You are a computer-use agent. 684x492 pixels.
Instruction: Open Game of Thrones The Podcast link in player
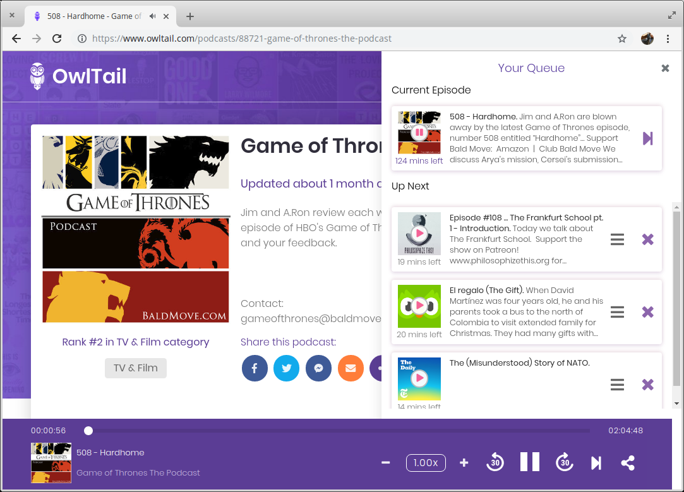(x=138, y=473)
